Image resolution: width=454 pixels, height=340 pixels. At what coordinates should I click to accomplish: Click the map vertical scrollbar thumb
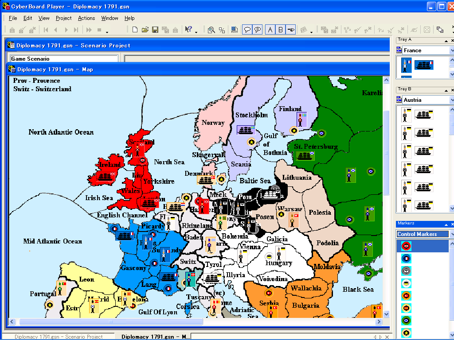386,153
